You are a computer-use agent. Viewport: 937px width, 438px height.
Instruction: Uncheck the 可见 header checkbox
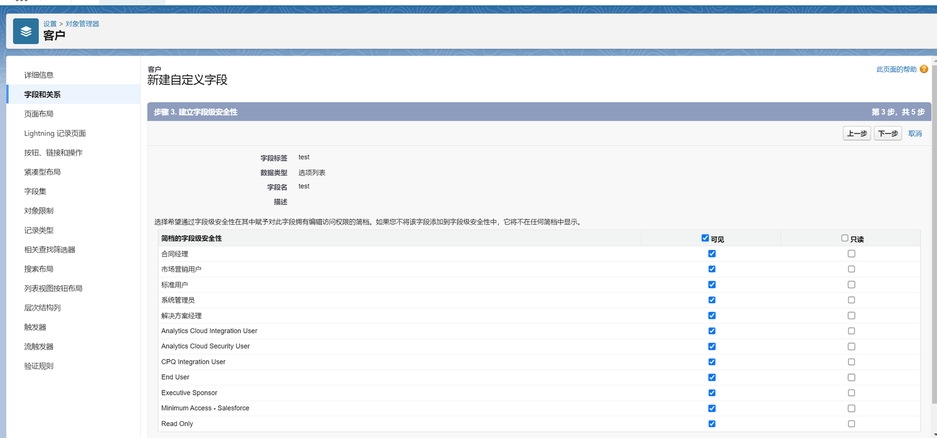pyautogui.click(x=705, y=238)
